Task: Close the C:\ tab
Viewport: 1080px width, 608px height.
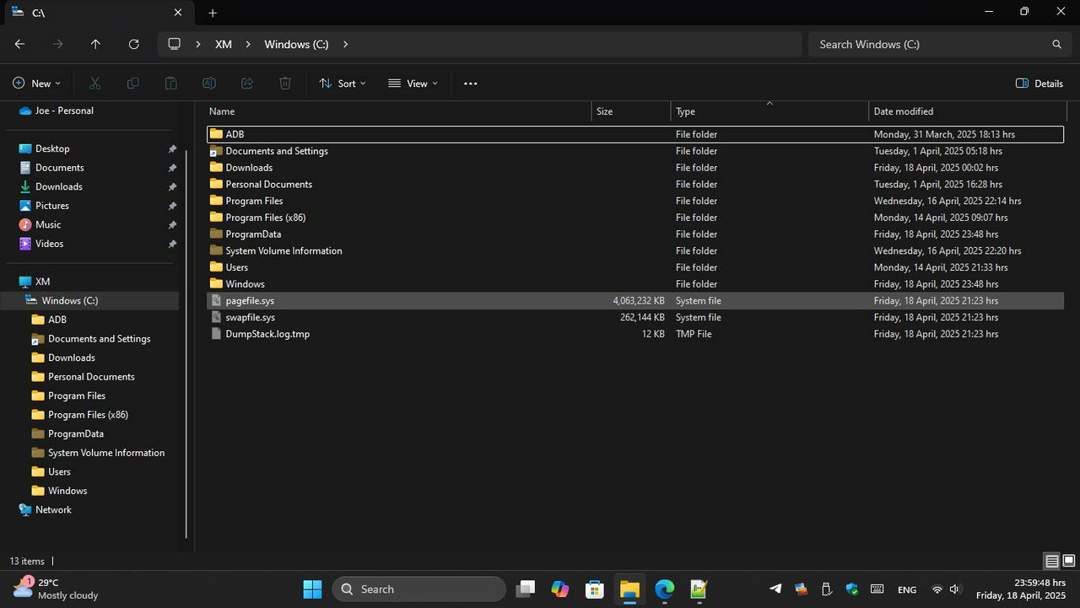Action: (178, 12)
